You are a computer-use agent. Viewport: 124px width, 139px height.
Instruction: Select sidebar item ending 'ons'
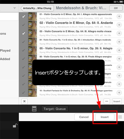click(3, 34)
